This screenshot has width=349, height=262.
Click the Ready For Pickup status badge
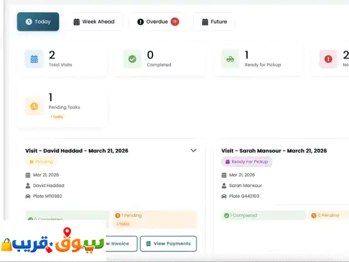coord(247,161)
